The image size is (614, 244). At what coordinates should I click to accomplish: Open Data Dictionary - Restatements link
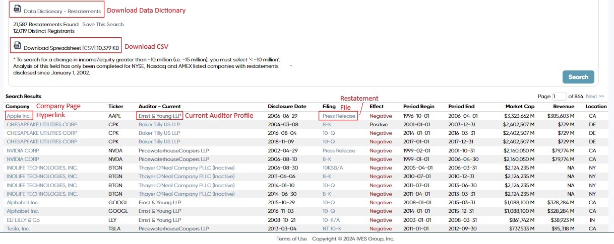point(63,11)
